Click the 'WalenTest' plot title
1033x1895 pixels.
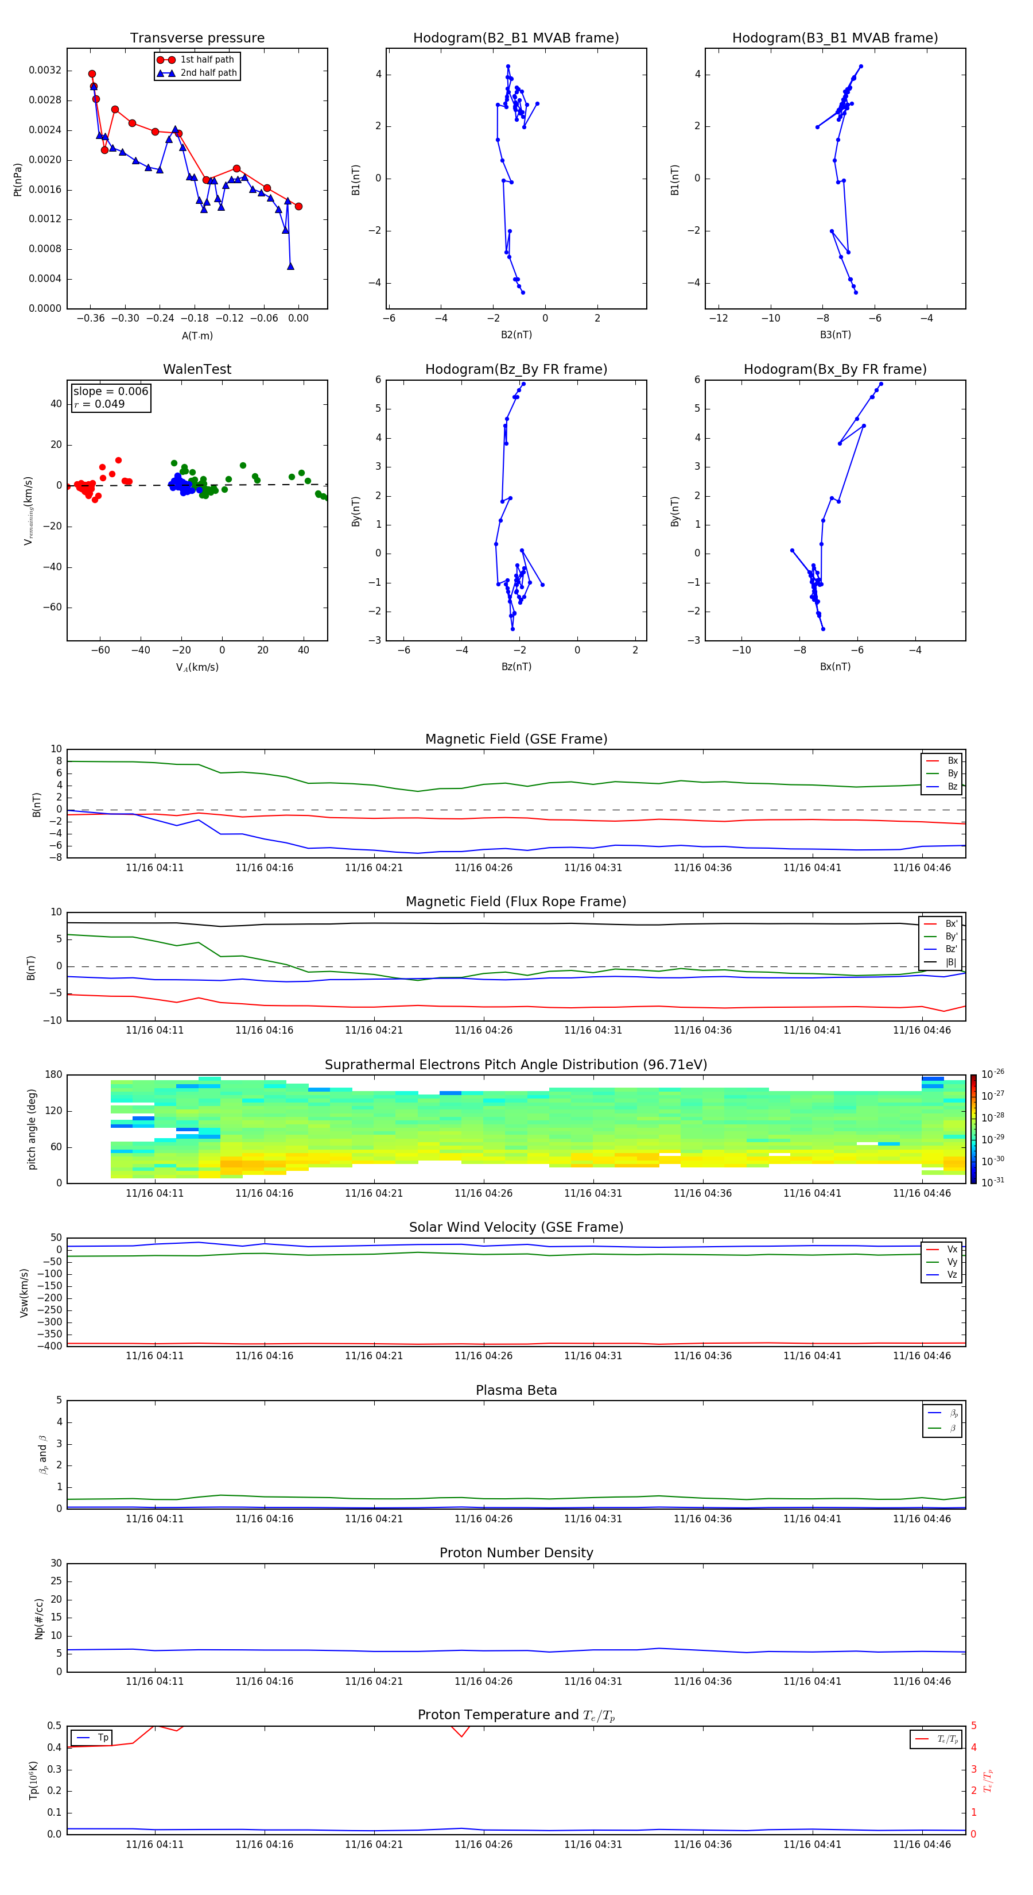[x=197, y=369]
